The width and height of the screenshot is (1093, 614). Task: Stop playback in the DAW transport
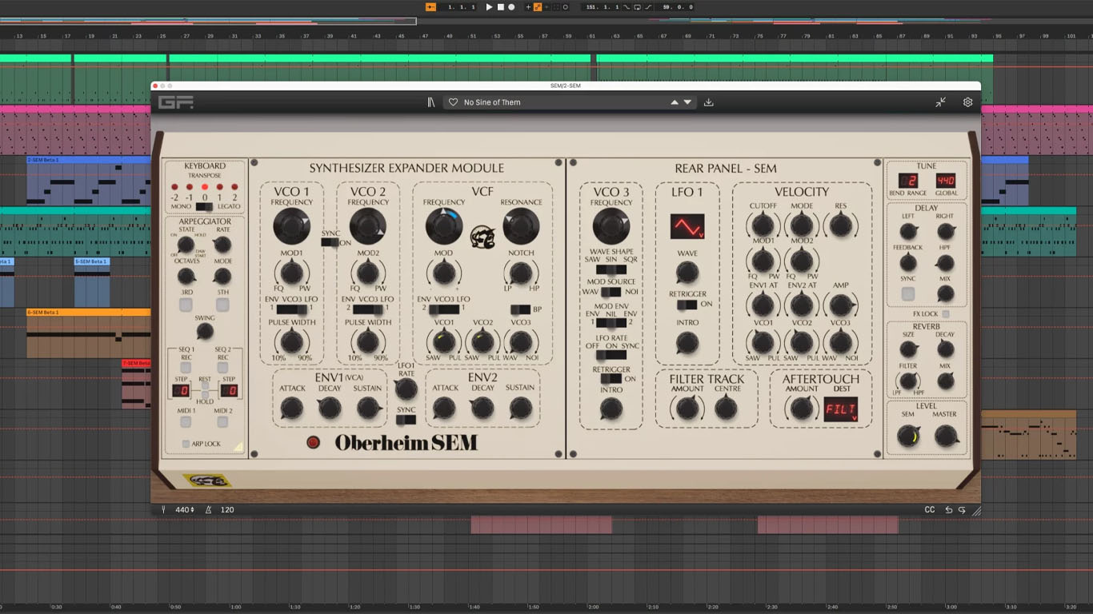point(501,7)
